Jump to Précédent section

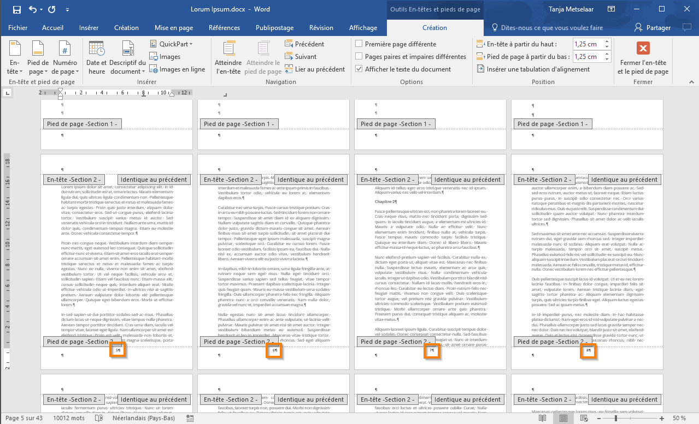pos(304,44)
